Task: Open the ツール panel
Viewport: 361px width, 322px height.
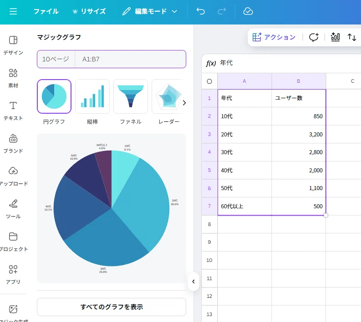Action: pos(13,209)
